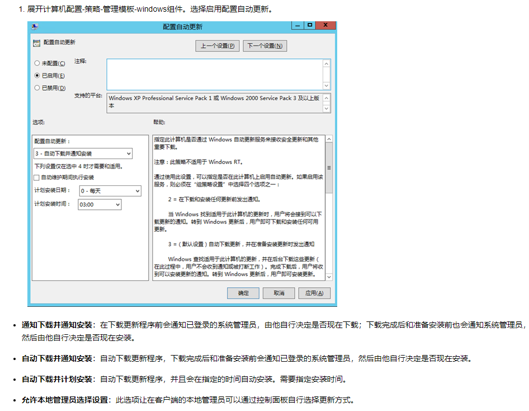
Task: Click inside the 注释 comment text box
Action: [x=215, y=74]
